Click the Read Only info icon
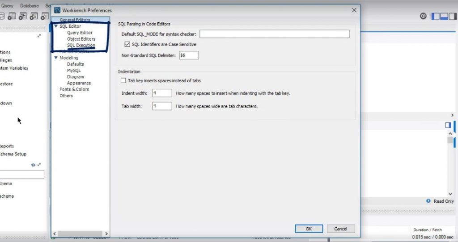Screen dimensions: 458x242 coord(428,201)
